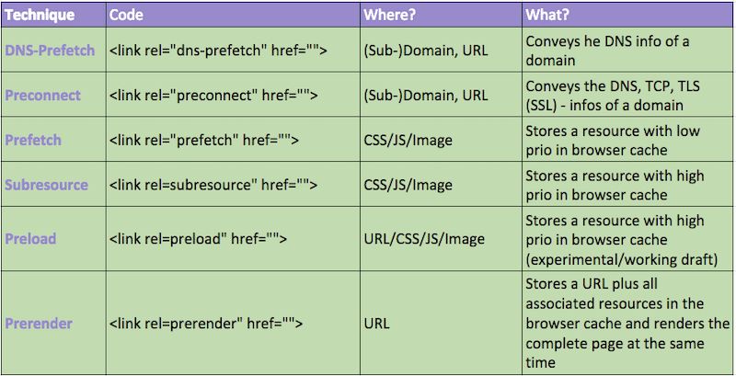Viewport: 736px width, 376px height.
Task: Select the Prefetch technique label
Action: [33, 140]
